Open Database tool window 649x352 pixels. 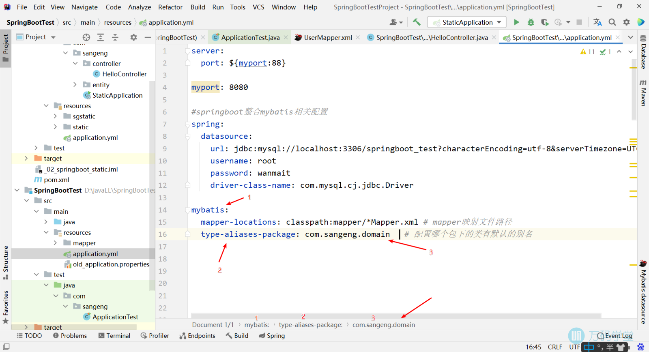(x=643, y=52)
